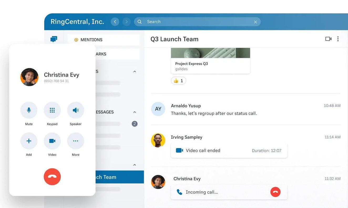Switch the call to Video
The width and height of the screenshot is (348, 208).
pos(52,141)
